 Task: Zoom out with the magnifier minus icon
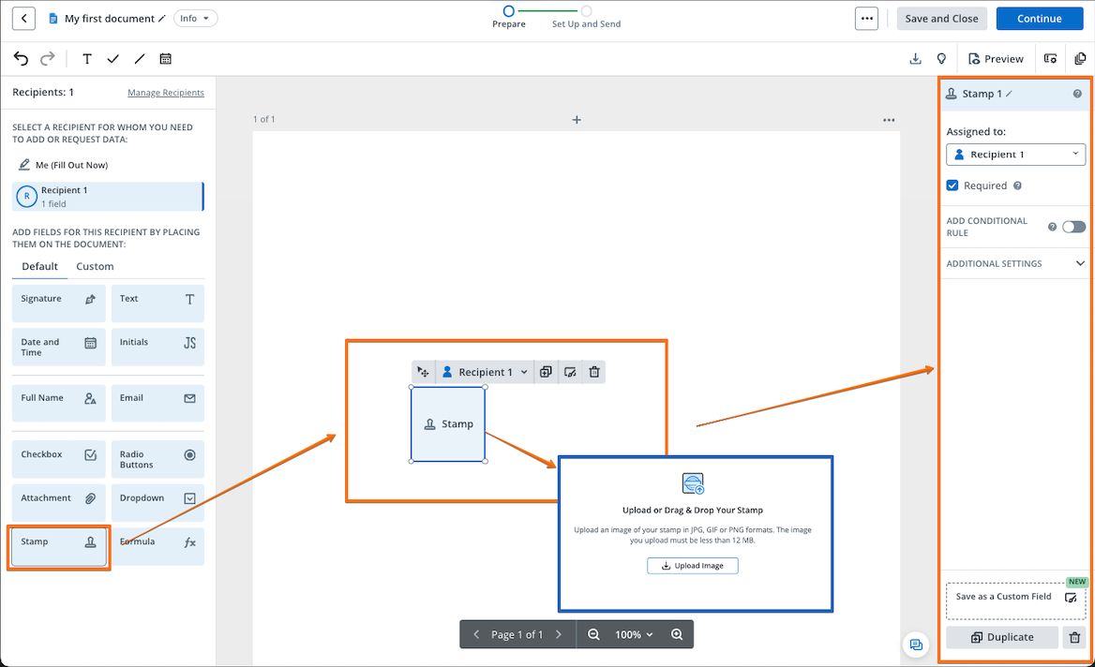point(593,634)
